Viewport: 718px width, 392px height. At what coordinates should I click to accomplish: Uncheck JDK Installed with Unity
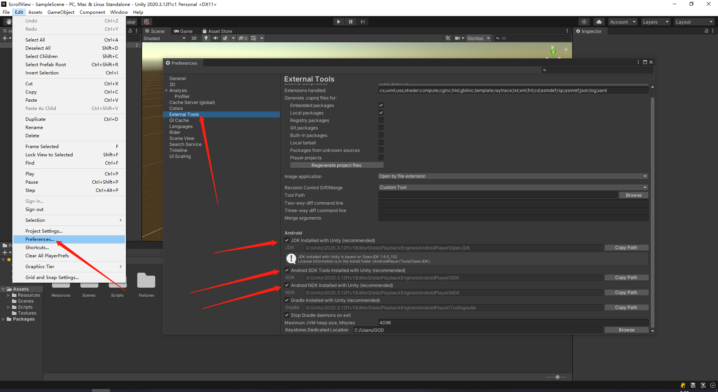click(287, 240)
